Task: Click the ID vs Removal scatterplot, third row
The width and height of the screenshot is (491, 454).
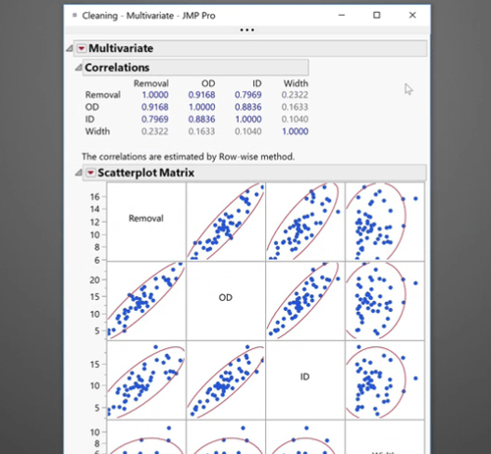Action: [x=146, y=379]
